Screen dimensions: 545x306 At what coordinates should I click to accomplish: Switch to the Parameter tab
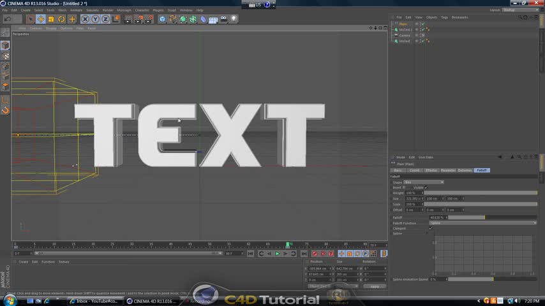(448, 170)
